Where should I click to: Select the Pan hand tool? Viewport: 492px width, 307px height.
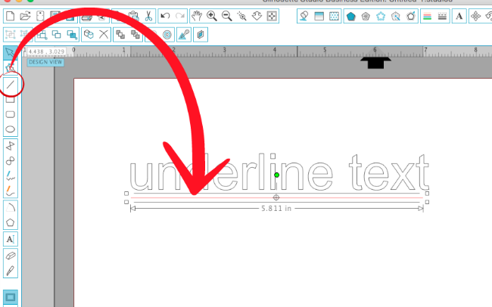pos(197,16)
